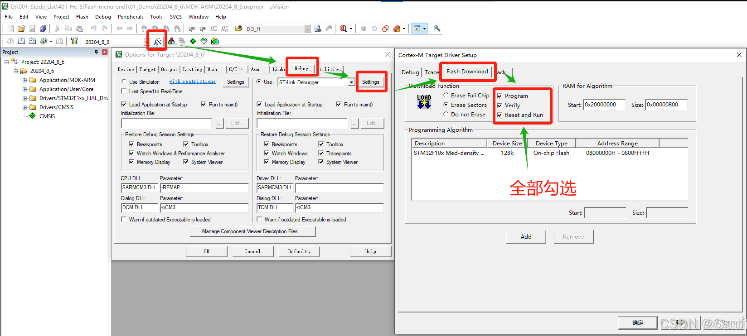Click OK in Options for Target
747x336 pixels.
coord(206,251)
